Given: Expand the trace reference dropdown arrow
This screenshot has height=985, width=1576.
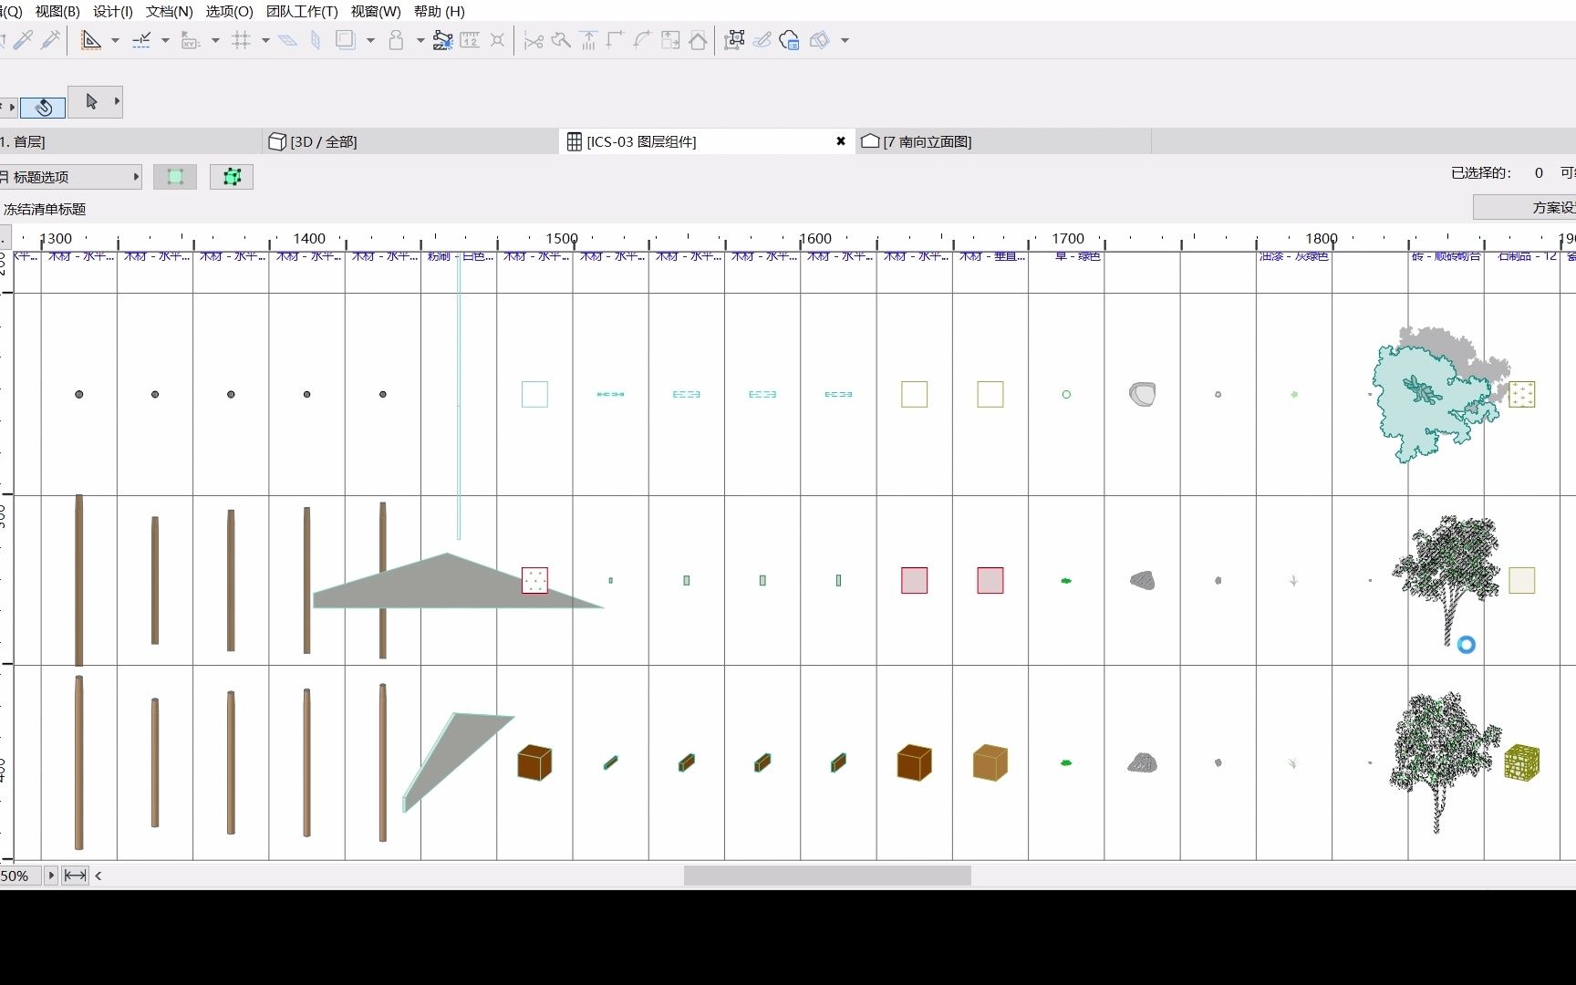Looking at the screenshot, I should point(370,40).
